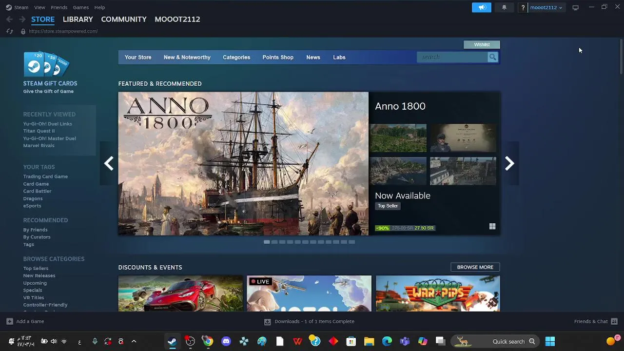Click the search magnifier button
The width and height of the screenshot is (624, 351).
pos(493,57)
